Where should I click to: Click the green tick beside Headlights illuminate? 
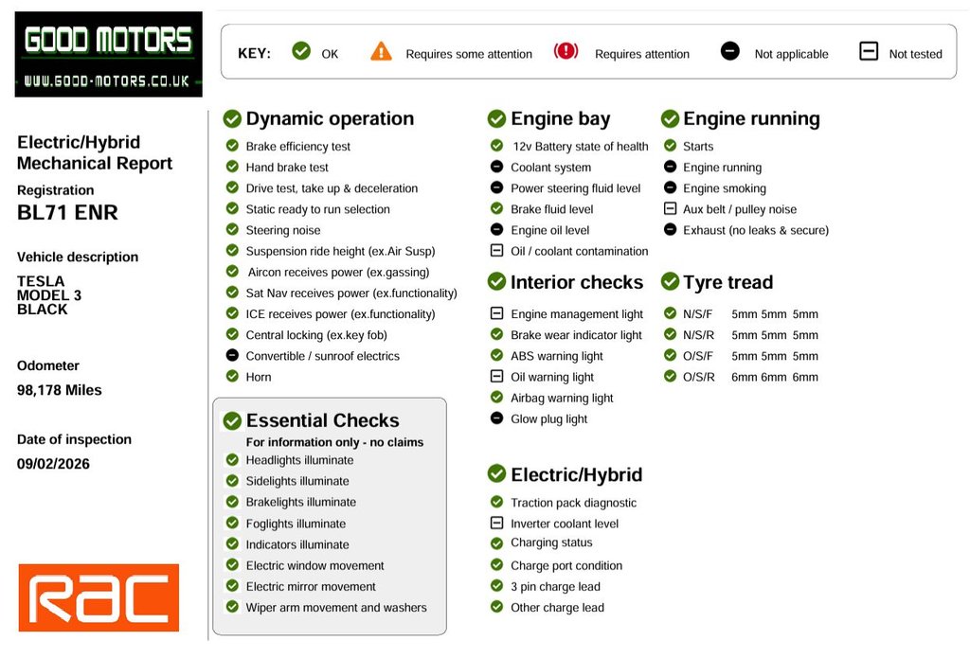tap(232, 460)
